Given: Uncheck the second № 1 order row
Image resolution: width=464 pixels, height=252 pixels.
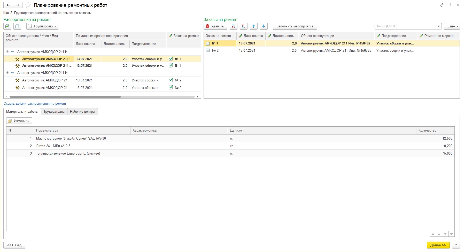Looking at the screenshot, I should [x=171, y=65].
